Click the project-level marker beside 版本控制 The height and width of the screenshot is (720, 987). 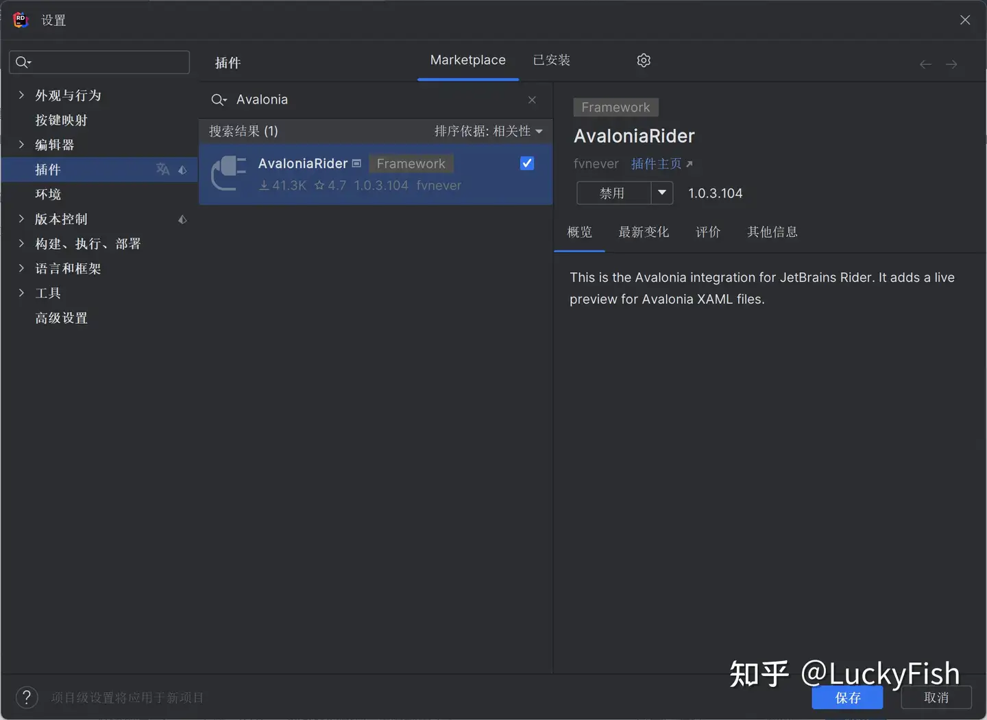coord(182,219)
